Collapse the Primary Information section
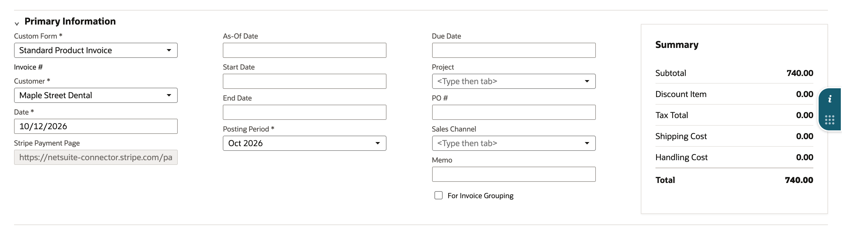842x228 pixels. (17, 23)
